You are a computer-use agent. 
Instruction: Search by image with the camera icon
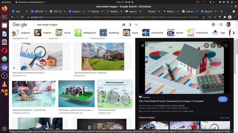[124, 25]
